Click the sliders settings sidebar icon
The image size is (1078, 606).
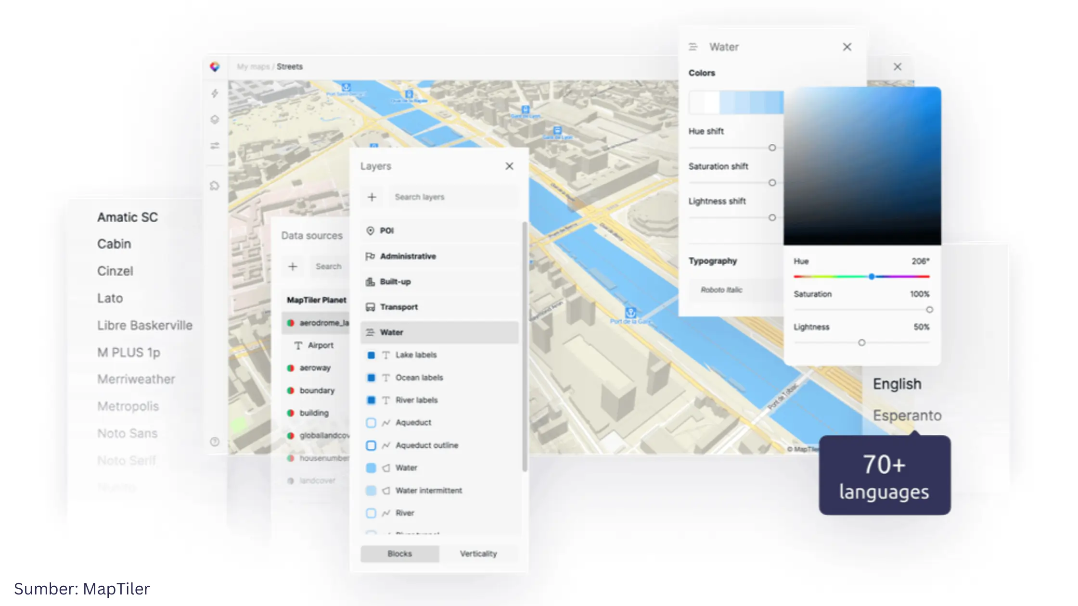[215, 145]
